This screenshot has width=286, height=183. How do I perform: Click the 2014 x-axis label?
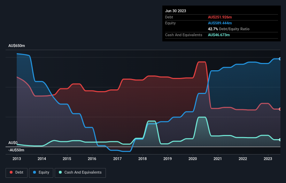pos(42,159)
